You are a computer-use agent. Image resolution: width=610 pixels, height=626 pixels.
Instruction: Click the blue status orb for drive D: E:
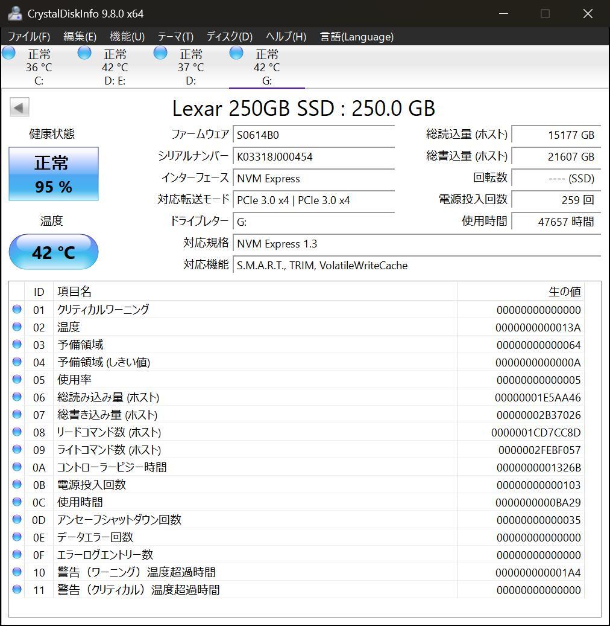point(84,53)
